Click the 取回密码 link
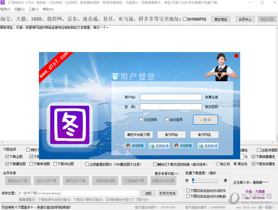This screenshot has height=210, width=278. tap(211, 107)
